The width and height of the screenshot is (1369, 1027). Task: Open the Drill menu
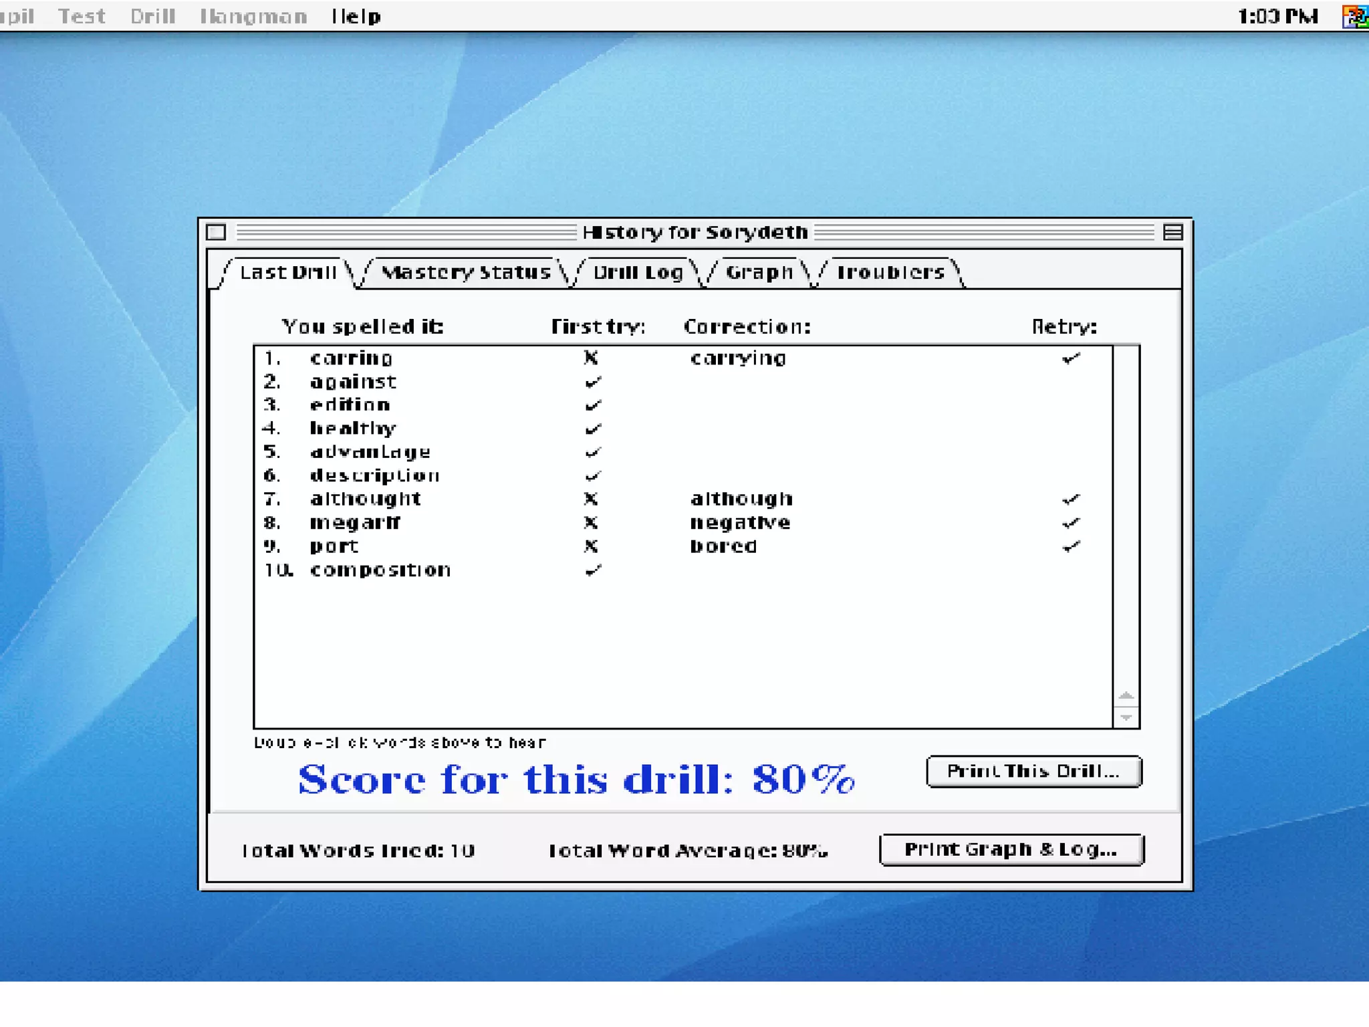[152, 16]
